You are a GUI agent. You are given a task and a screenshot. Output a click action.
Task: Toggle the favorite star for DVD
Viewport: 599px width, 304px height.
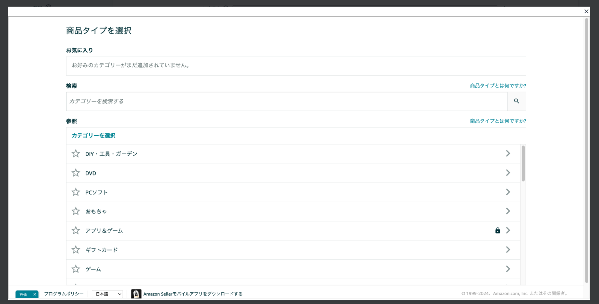coord(76,173)
